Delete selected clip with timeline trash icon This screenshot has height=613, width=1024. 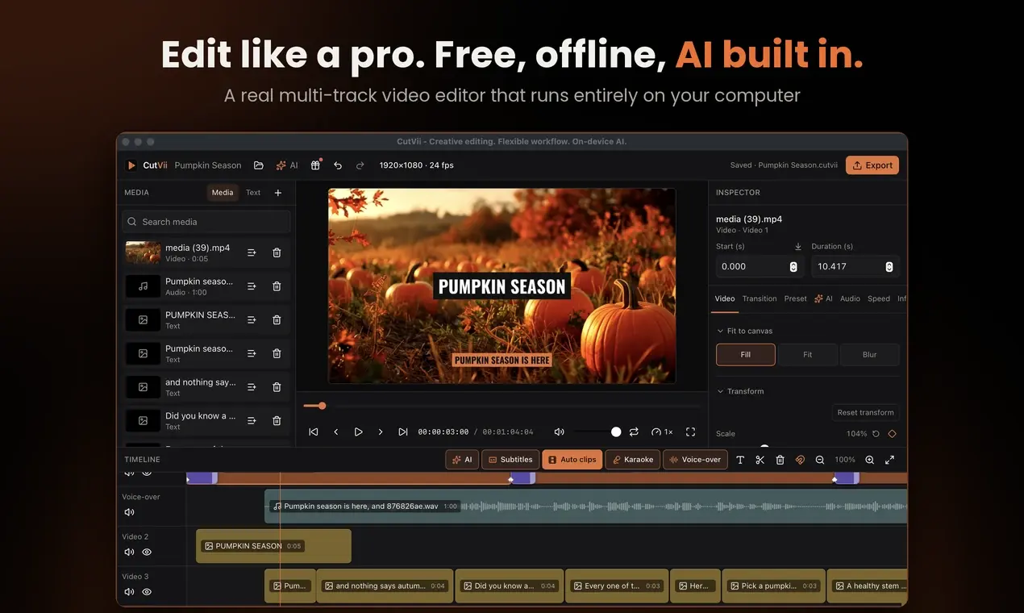[x=780, y=460]
